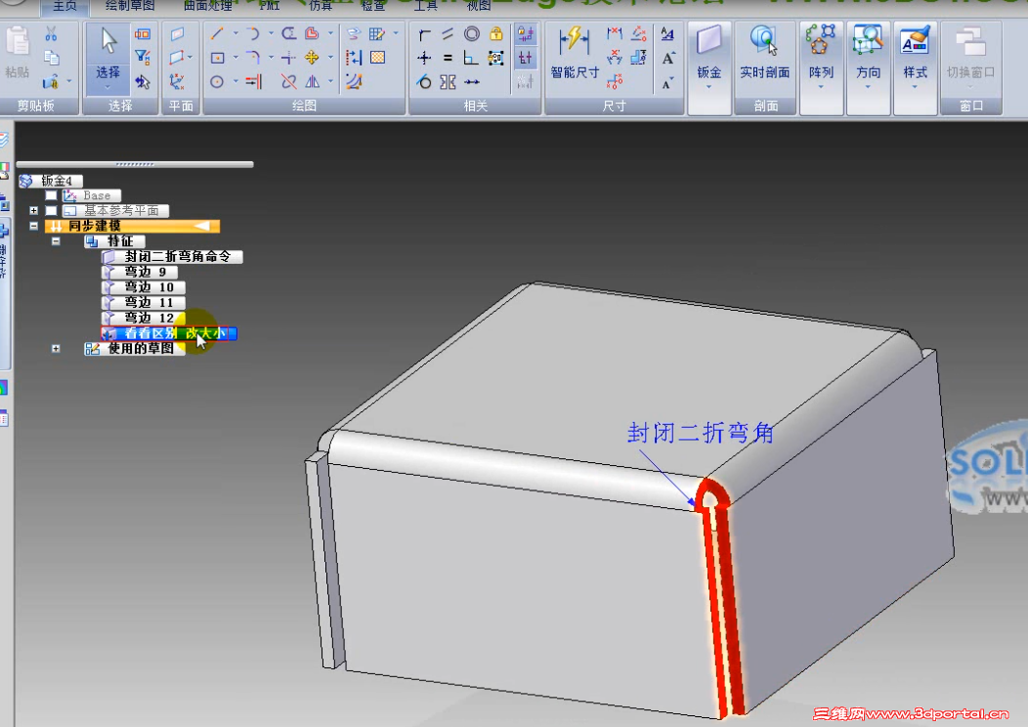The image size is (1028, 727).
Task: Toggle the 基本参考平面 visibility checkbox
Action: 51,210
